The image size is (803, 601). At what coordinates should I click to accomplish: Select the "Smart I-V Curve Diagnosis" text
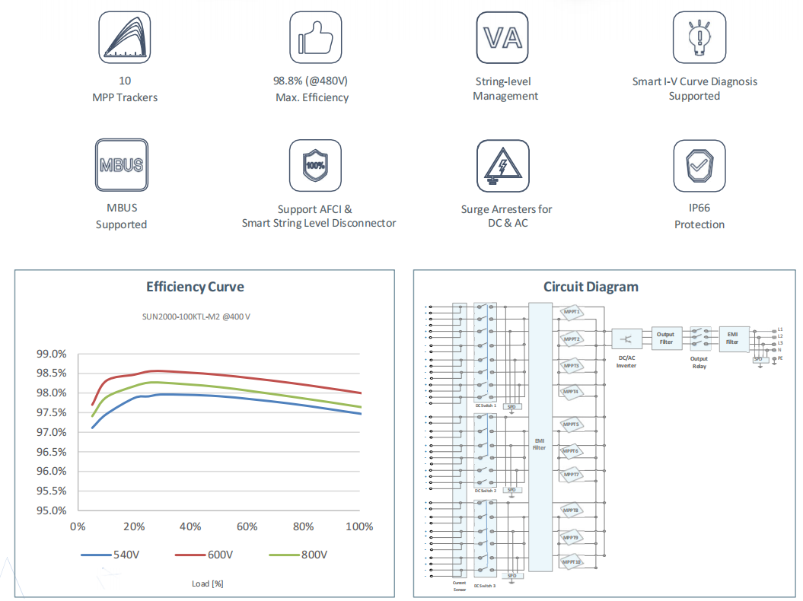pyautogui.click(x=695, y=81)
